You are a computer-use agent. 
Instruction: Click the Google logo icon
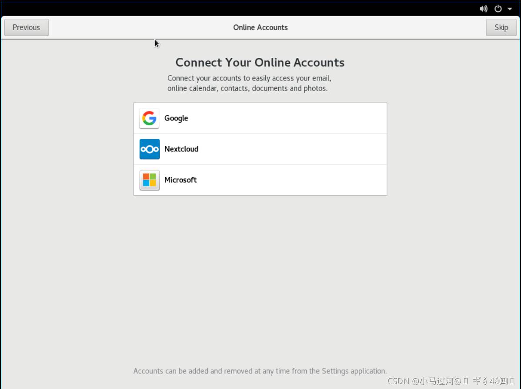(149, 118)
